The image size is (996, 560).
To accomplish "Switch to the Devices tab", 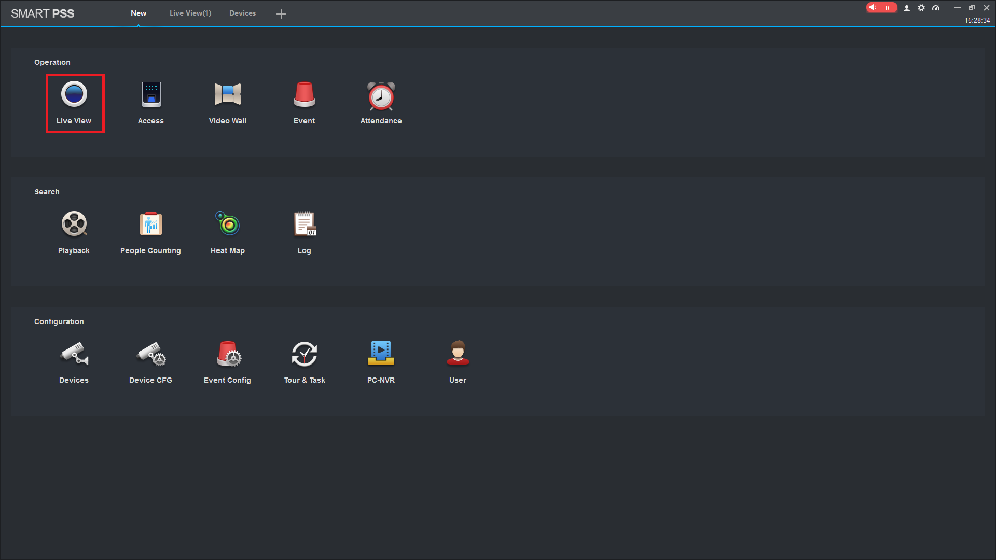I will [x=242, y=13].
